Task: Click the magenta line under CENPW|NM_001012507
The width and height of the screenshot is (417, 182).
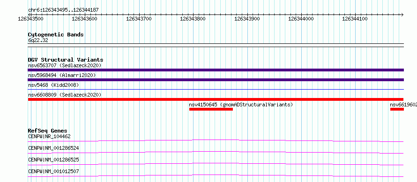Action: (216, 175)
